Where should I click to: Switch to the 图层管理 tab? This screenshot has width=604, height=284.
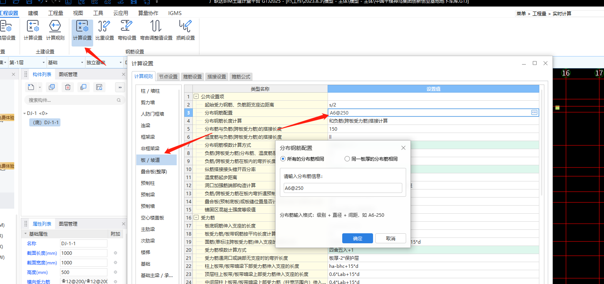point(68,224)
